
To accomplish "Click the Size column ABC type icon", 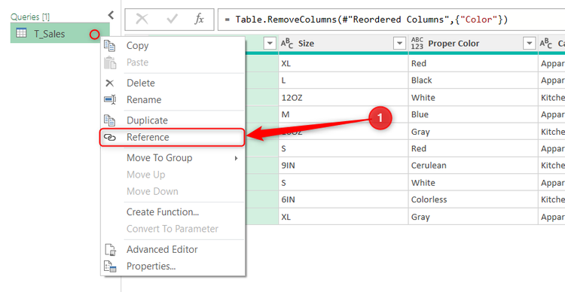I will pos(287,44).
